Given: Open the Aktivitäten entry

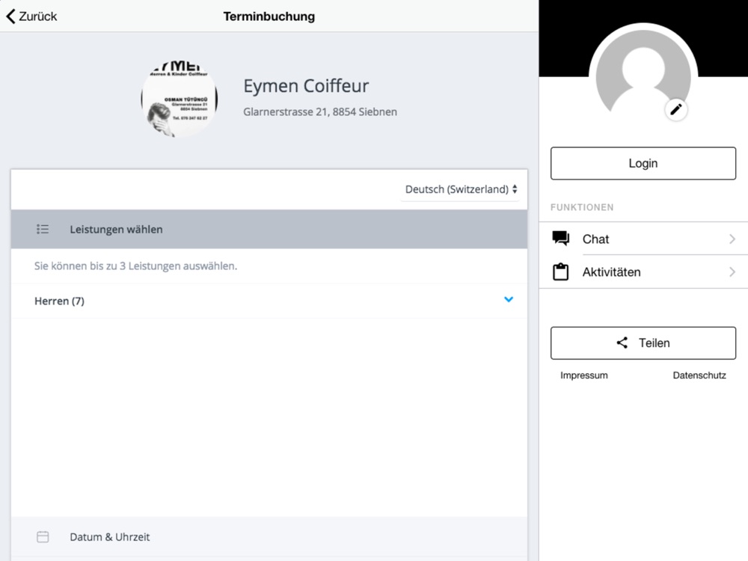Looking at the screenshot, I should [x=643, y=272].
